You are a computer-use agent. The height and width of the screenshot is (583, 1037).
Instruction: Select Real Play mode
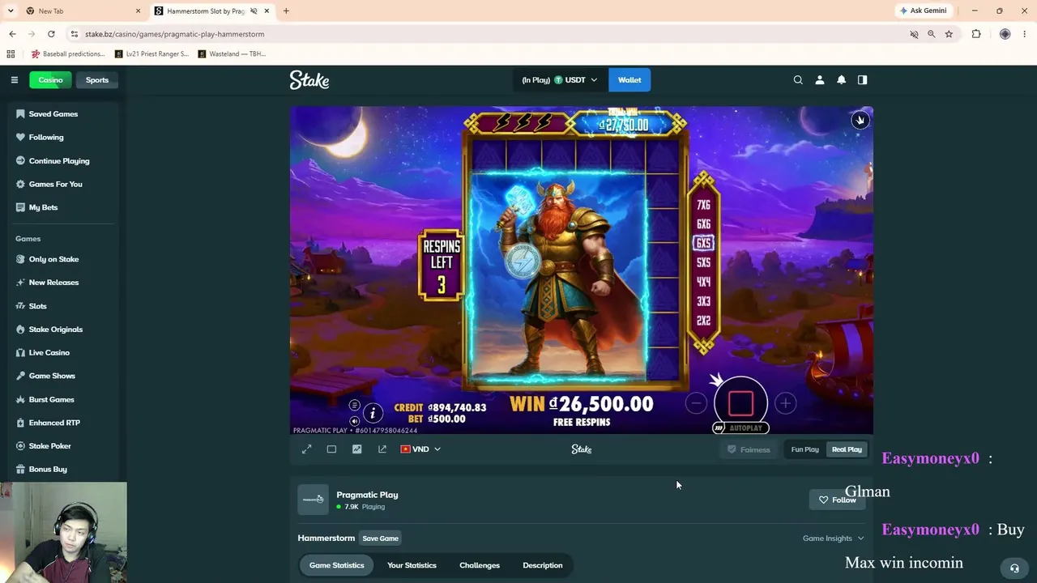[847, 449]
